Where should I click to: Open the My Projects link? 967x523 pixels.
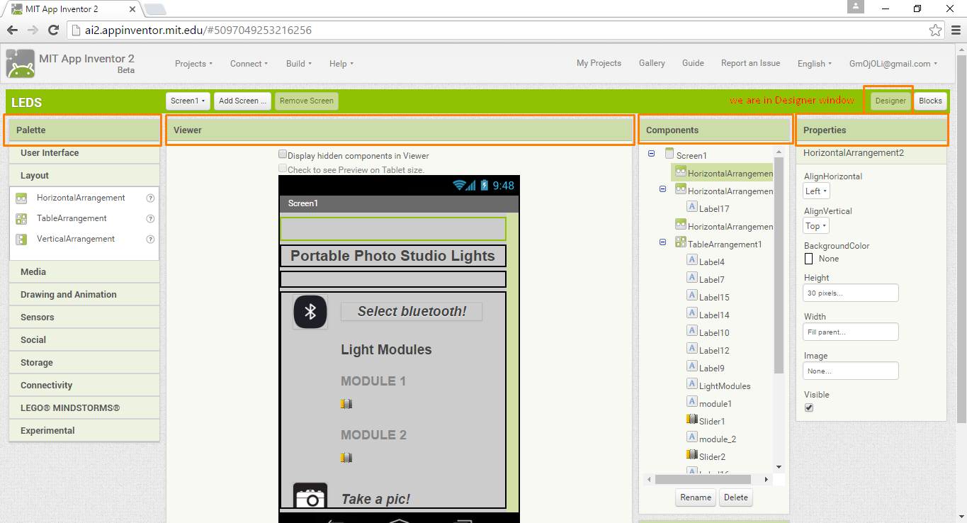pos(599,63)
